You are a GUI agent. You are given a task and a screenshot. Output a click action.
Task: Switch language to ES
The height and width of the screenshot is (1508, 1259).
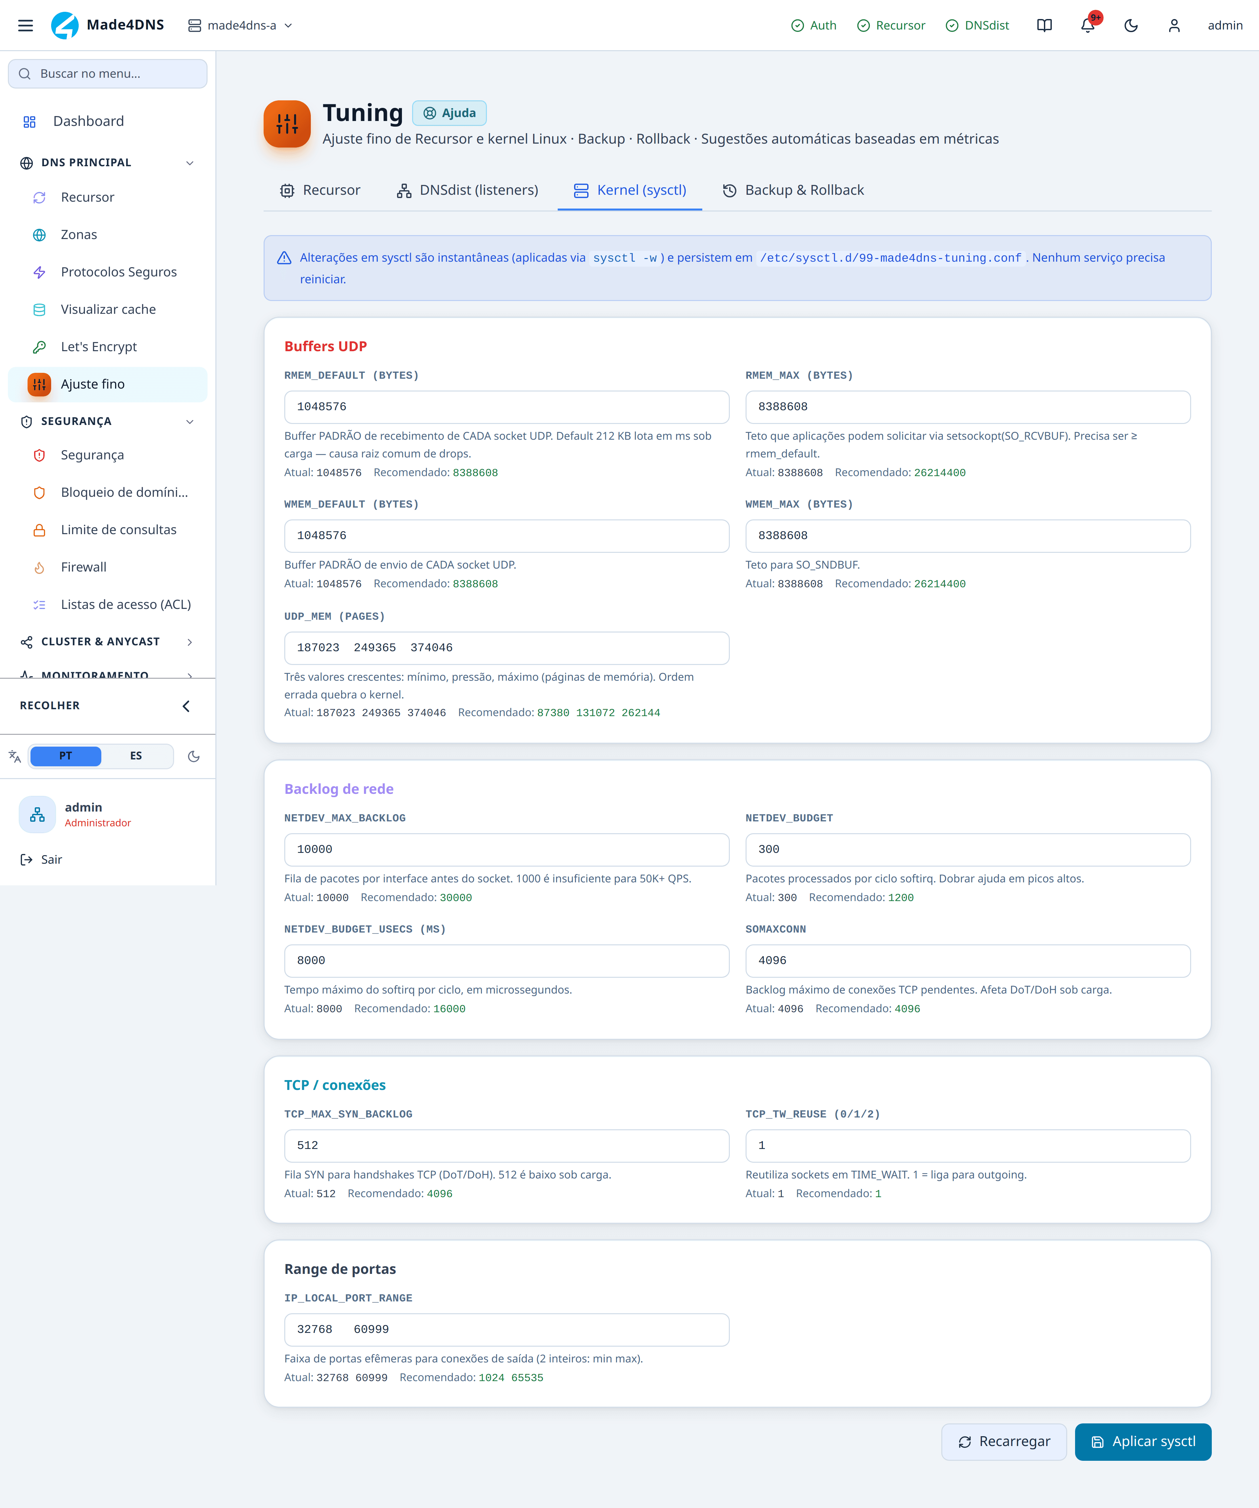[136, 756]
